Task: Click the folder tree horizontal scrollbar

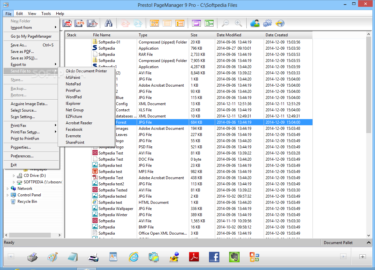Action: tap(30, 235)
